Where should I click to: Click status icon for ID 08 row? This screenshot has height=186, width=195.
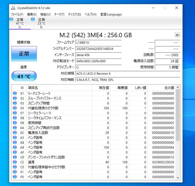click(x=15, y=118)
